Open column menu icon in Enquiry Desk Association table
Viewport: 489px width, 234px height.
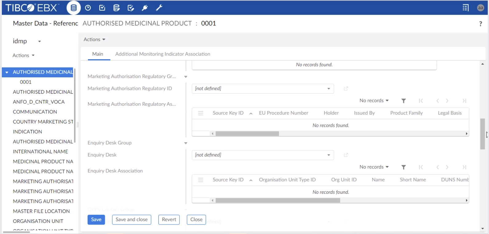[201, 180]
